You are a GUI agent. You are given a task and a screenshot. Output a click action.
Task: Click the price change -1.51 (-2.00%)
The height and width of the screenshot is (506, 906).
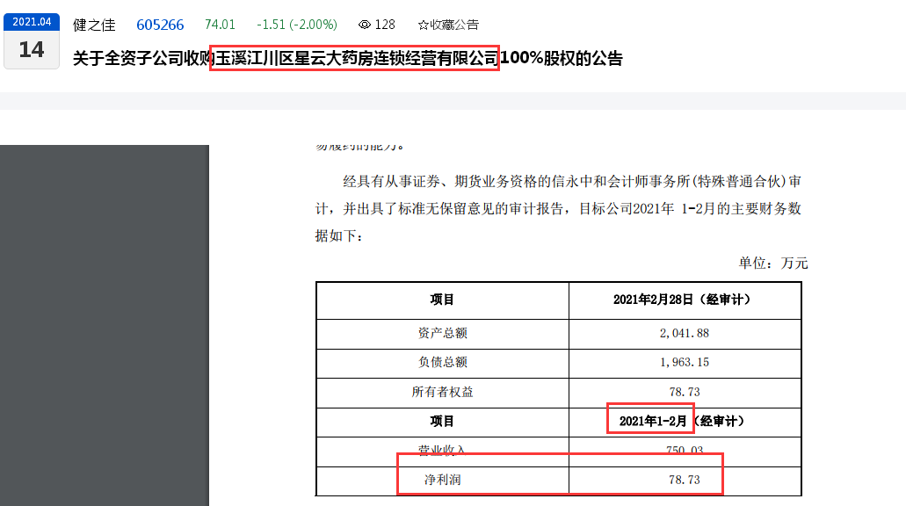tap(297, 25)
